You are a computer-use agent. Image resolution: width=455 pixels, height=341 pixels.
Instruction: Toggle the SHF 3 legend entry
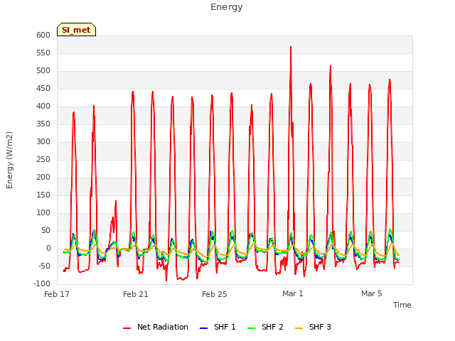[313, 327]
